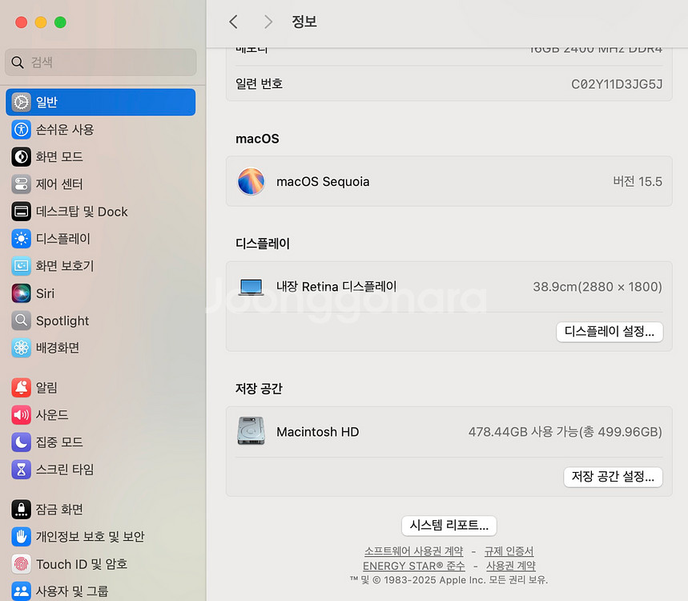Click the green zoom window button
This screenshot has height=601, width=688.
tap(60, 22)
